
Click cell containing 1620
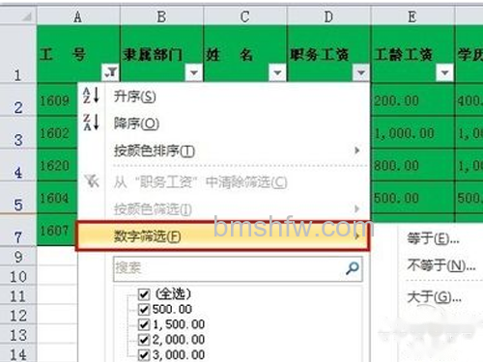coord(57,165)
